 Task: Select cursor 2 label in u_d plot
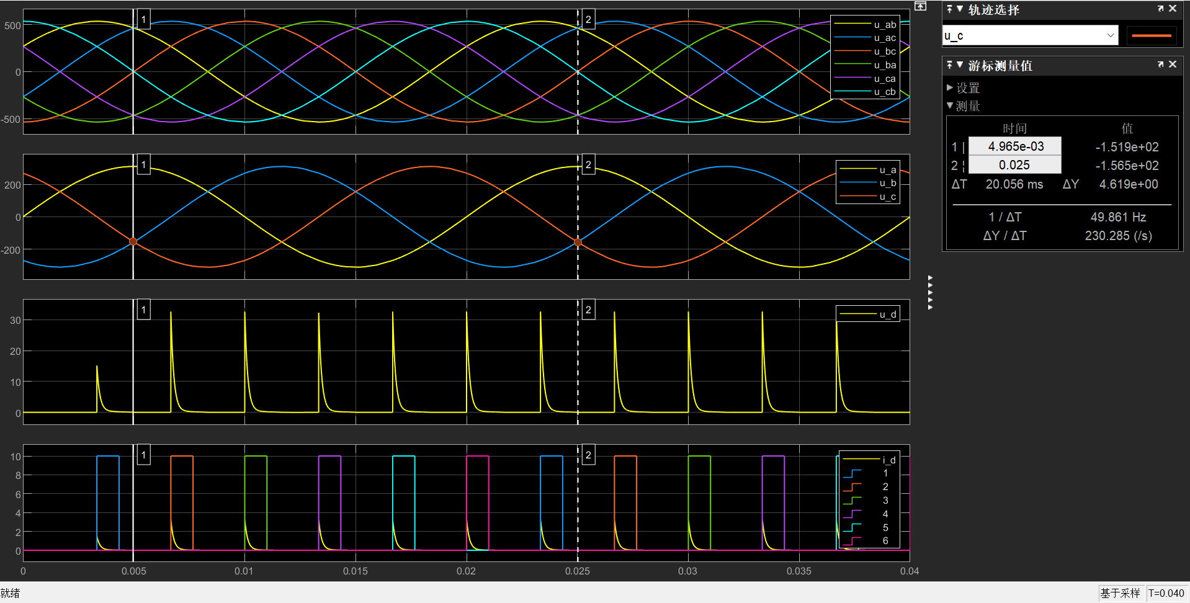click(x=588, y=310)
